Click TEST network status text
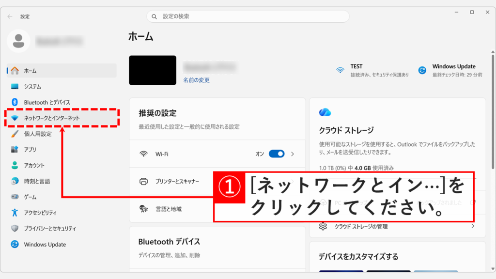Screen dimensions: 496x279 [x=356, y=66]
